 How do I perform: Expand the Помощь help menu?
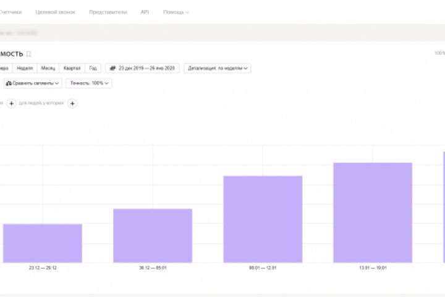[x=176, y=12]
